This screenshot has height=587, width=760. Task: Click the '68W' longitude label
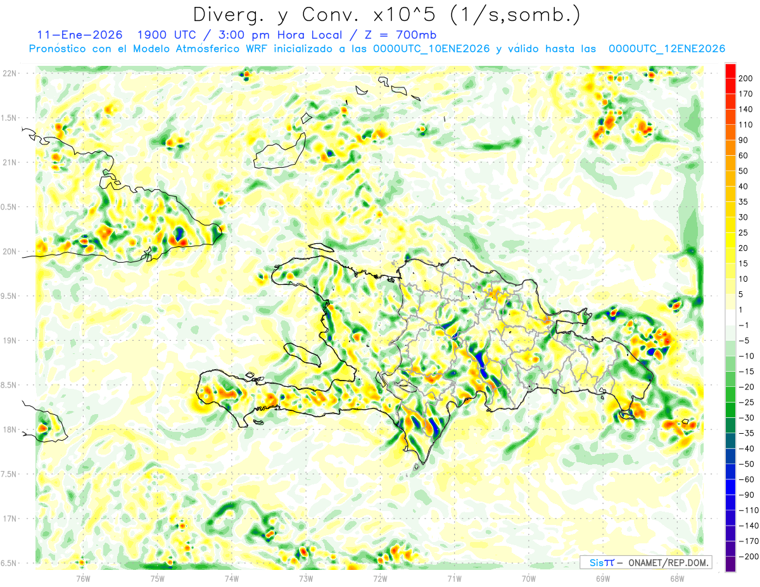pyautogui.click(x=677, y=578)
